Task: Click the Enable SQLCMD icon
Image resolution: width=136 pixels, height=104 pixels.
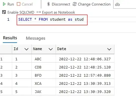Action: 4,12
